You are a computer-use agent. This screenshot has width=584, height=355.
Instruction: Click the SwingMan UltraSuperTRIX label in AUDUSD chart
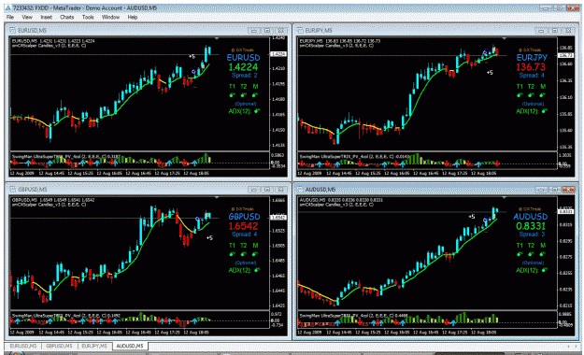tap(353, 316)
